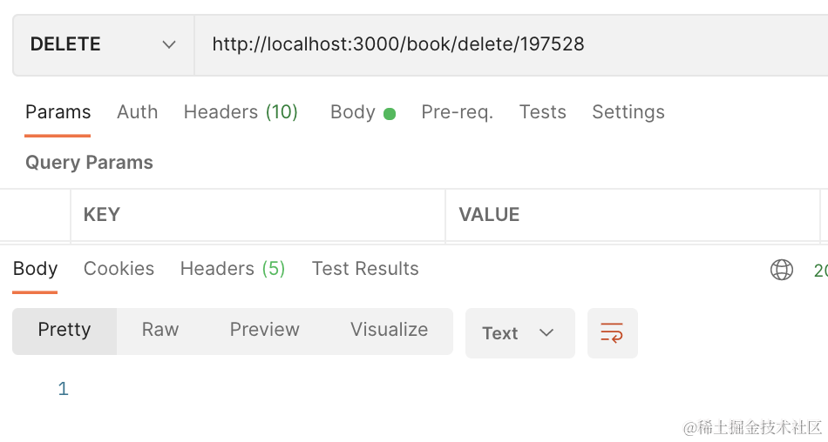The image size is (828, 442).
Task: Expand the Text format dropdown
Action: [x=520, y=333]
